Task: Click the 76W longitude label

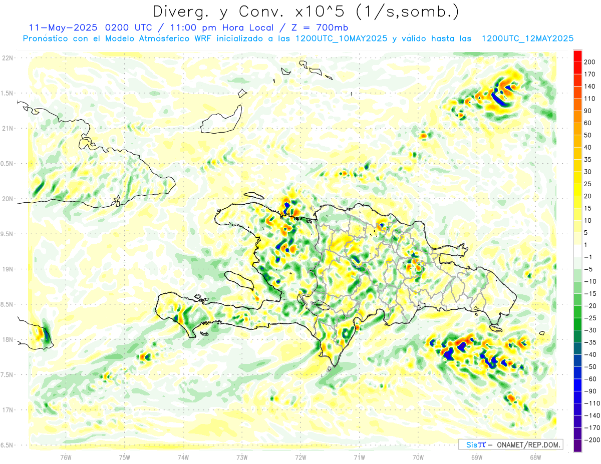Action: click(66, 457)
